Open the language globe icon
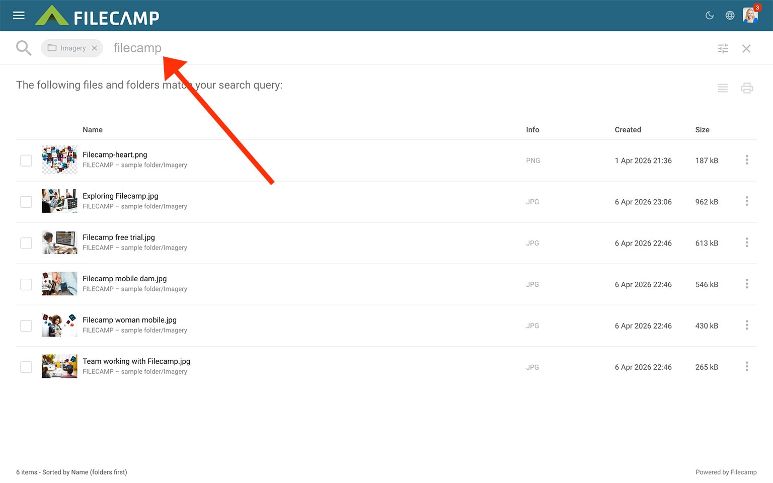 tap(730, 16)
